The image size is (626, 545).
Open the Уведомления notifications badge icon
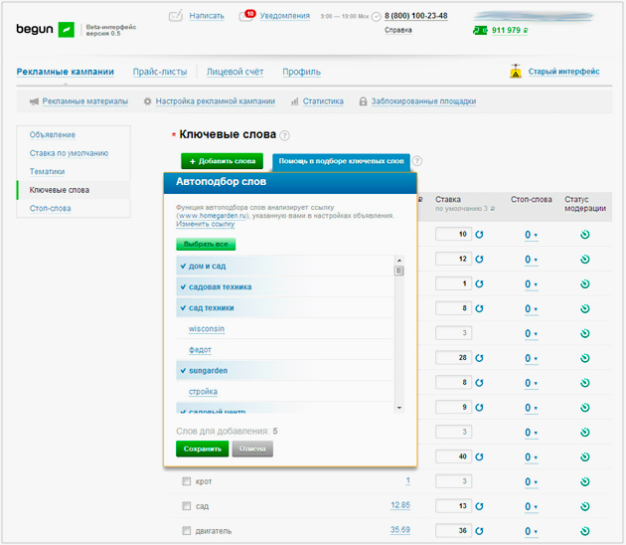[247, 16]
